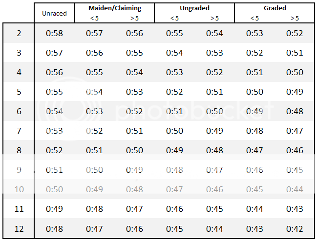Select row label 12

tap(19, 228)
